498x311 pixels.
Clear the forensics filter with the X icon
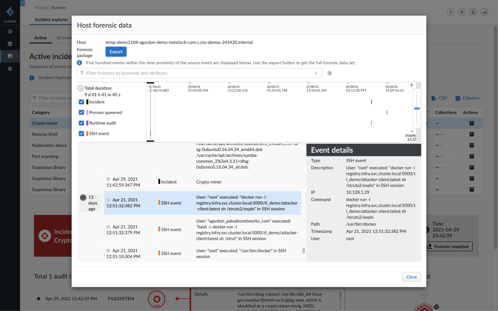click(x=316, y=73)
